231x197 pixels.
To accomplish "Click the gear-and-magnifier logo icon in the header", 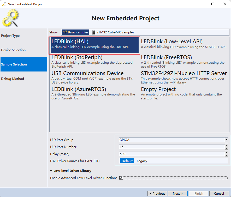I will pos(10,18).
